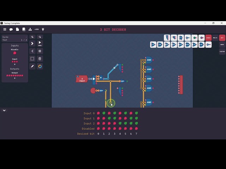226x169 pixels.
Task: Click the 'Test 1 / 2' counter
Action: [14, 40]
